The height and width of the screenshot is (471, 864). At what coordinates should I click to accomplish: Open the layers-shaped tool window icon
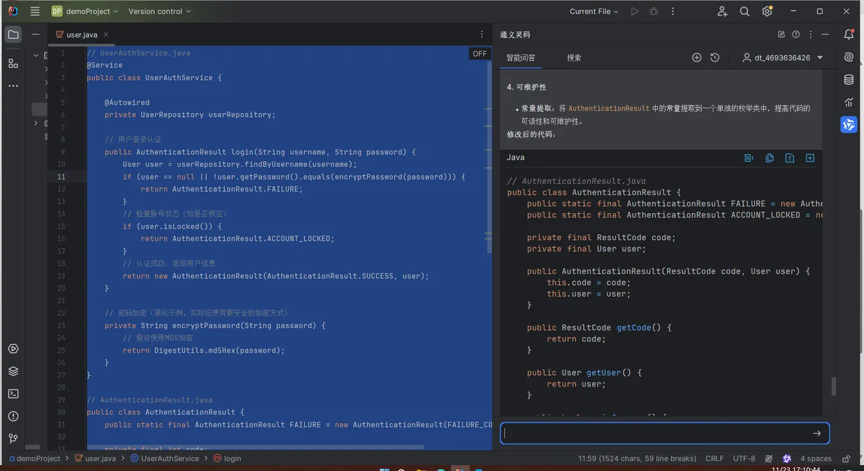pos(13,371)
